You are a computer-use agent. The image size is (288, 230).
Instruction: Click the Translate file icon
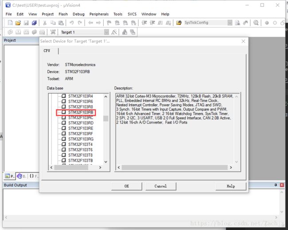(10, 32)
